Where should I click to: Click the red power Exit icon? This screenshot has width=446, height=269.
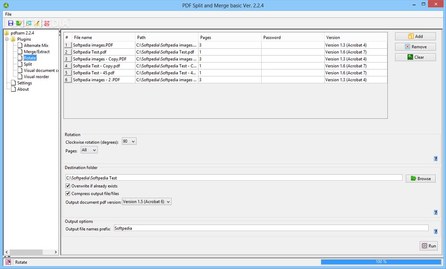[47, 23]
